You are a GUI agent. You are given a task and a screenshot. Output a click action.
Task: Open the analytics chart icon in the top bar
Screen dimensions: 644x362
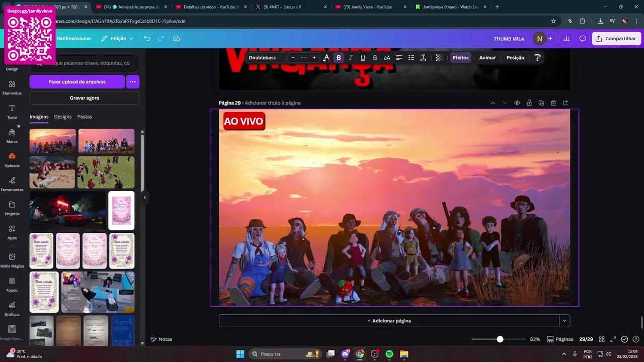[x=567, y=39]
